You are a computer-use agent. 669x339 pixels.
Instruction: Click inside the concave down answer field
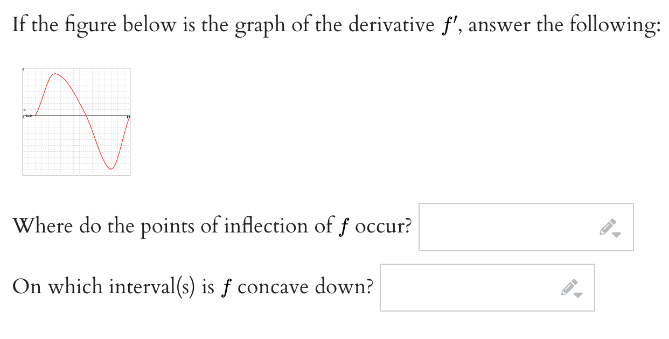pyautogui.click(x=469, y=287)
